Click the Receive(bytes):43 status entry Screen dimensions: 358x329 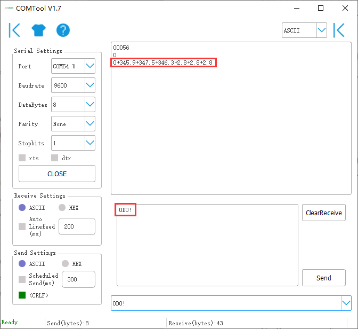[196, 323]
